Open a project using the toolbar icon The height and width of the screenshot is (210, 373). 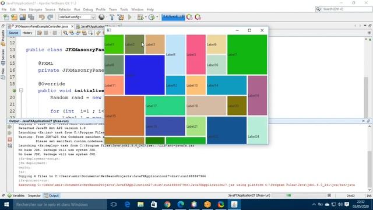[x=23, y=17]
